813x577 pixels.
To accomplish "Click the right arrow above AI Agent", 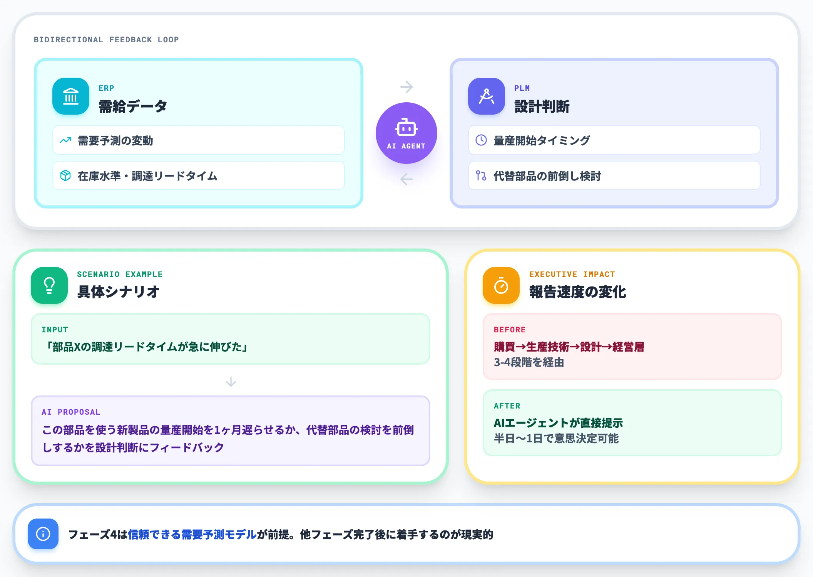I will [x=406, y=87].
